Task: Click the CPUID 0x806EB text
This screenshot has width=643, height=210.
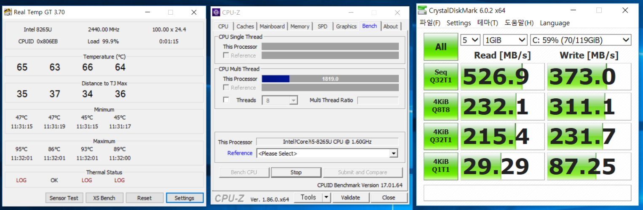Action: pyautogui.click(x=38, y=41)
